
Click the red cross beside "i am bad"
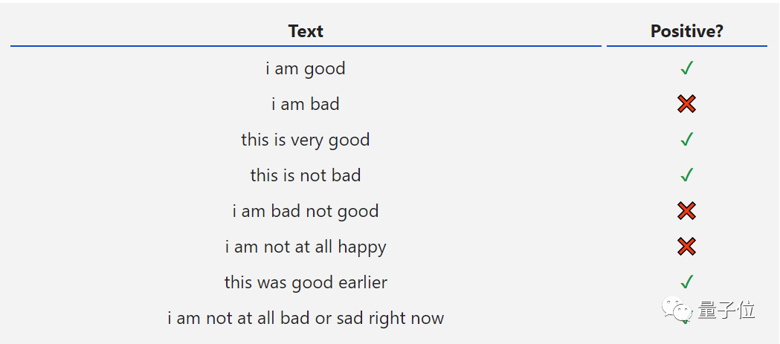(x=686, y=104)
